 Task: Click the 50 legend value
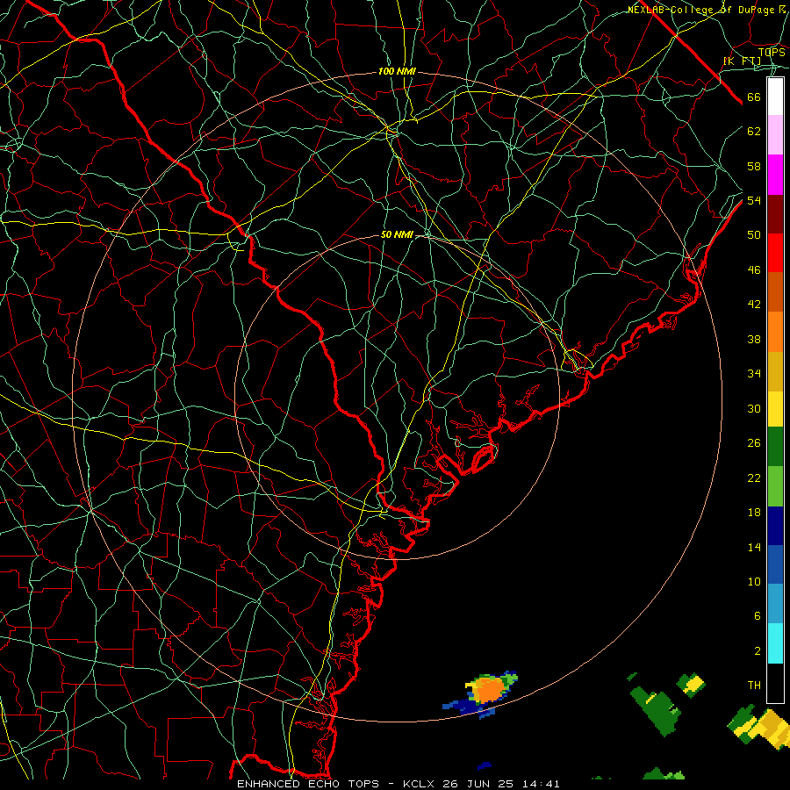pyautogui.click(x=754, y=235)
